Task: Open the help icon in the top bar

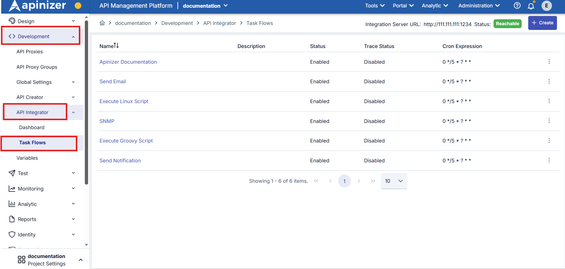Action: [x=517, y=6]
